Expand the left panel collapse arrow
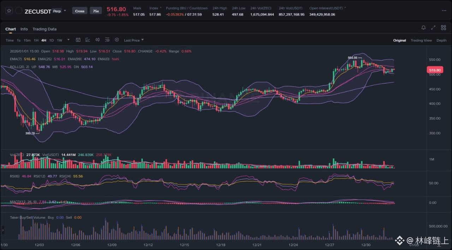The image size is (452, 250). 3,230
